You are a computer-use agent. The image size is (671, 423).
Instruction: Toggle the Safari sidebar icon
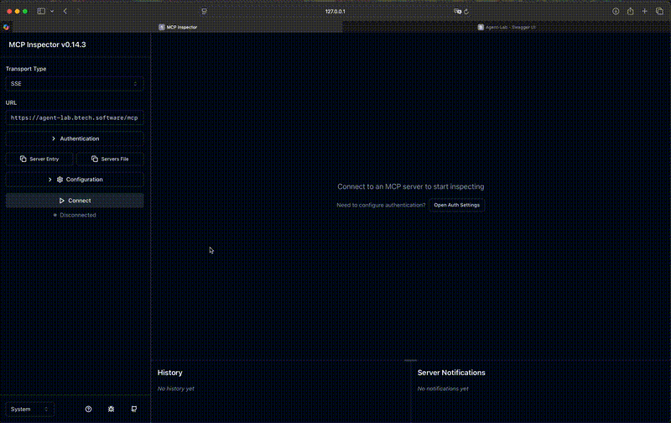(x=41, y=11)
